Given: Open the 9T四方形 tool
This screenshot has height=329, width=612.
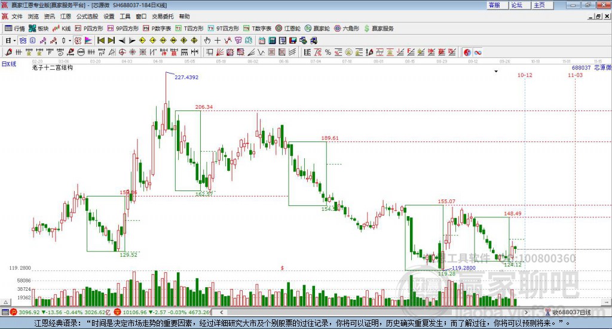Looking at the screenshot, I should click(223, 29).
